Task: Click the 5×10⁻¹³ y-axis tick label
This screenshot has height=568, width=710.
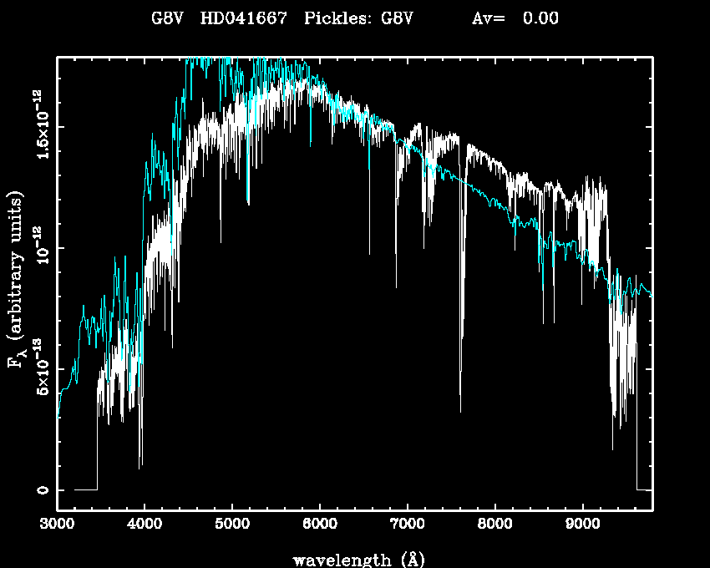Action: click(40, 368)
